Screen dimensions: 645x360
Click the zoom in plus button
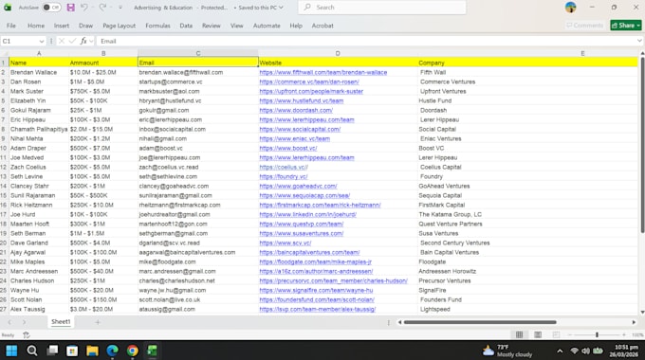tap(624, 335)
